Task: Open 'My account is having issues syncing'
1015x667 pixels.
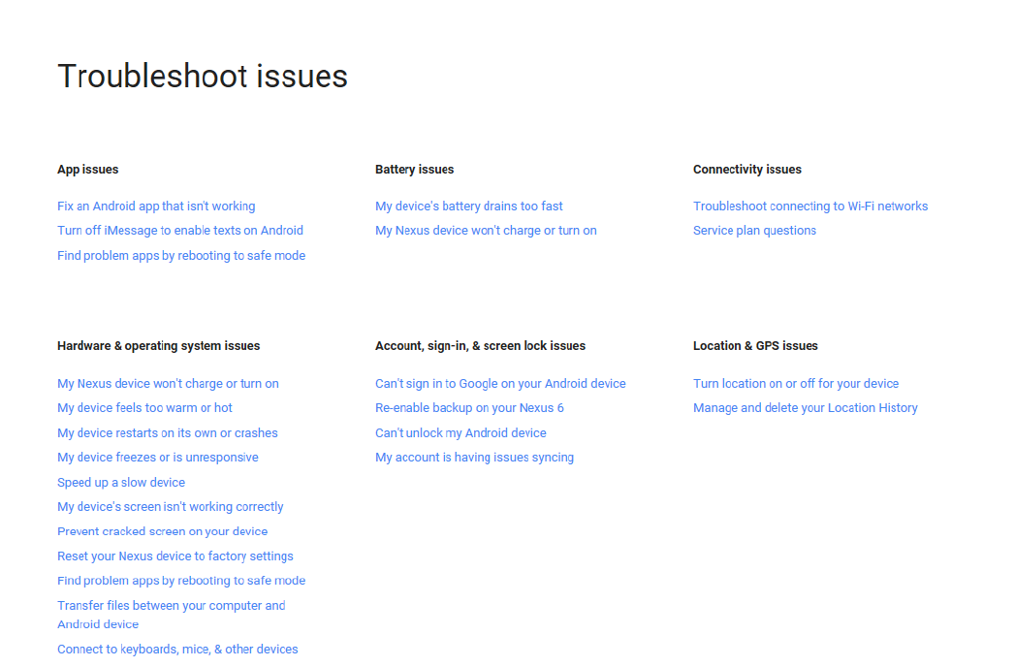Action: coord(474,458)
